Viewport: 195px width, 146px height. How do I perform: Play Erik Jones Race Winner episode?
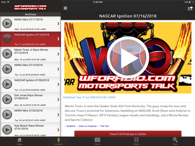pos(7,99)
